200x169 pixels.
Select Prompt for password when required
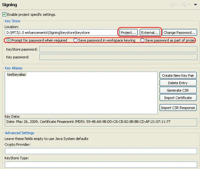pos(37,40)
